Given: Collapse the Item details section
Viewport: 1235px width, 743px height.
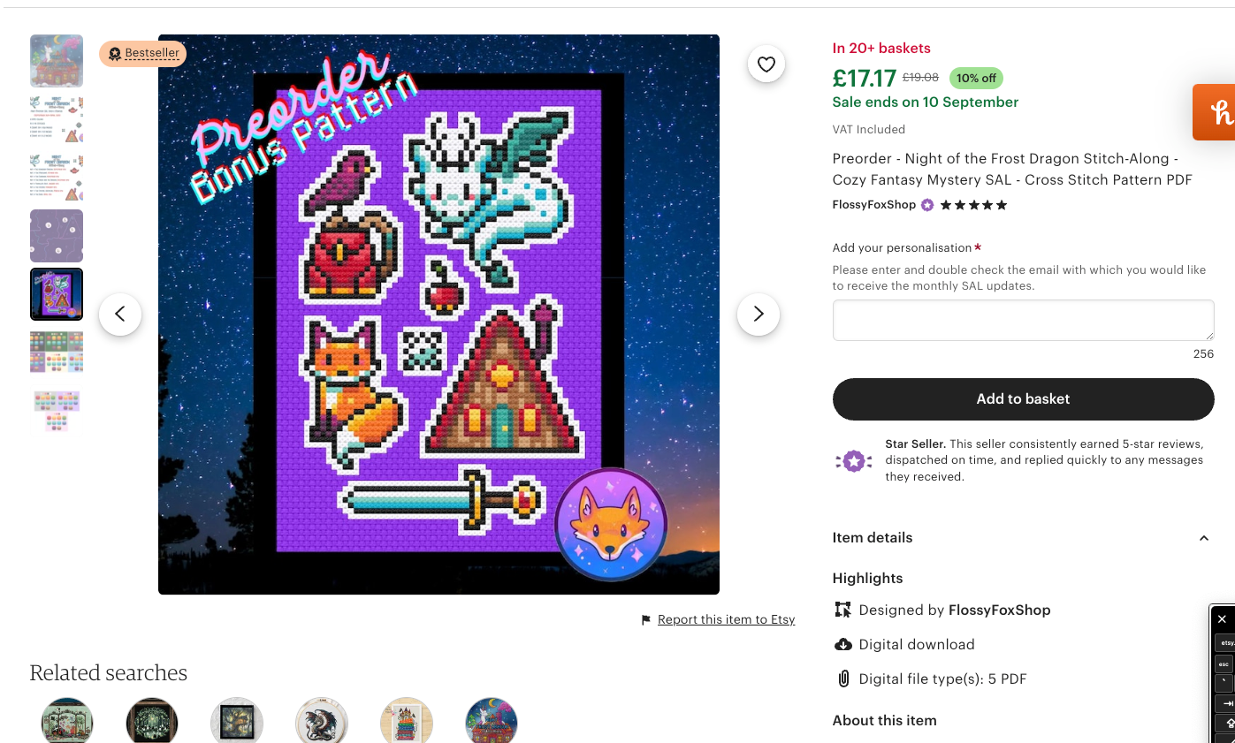Looking at the screenshot, I should 1203,538.
